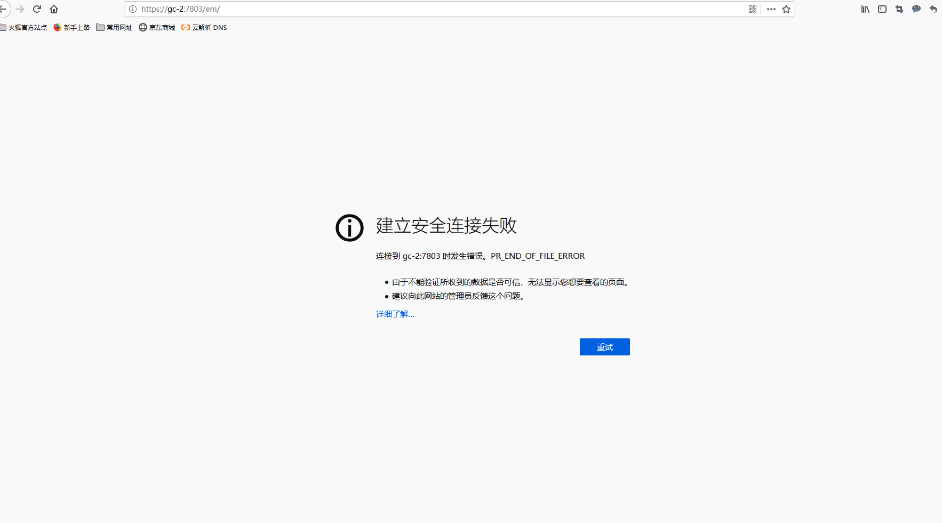Viewport: 942px width, 523px height.
Task: Open the page actions three-dot menu
Action: pyautogui.click(x=771, y=9)
